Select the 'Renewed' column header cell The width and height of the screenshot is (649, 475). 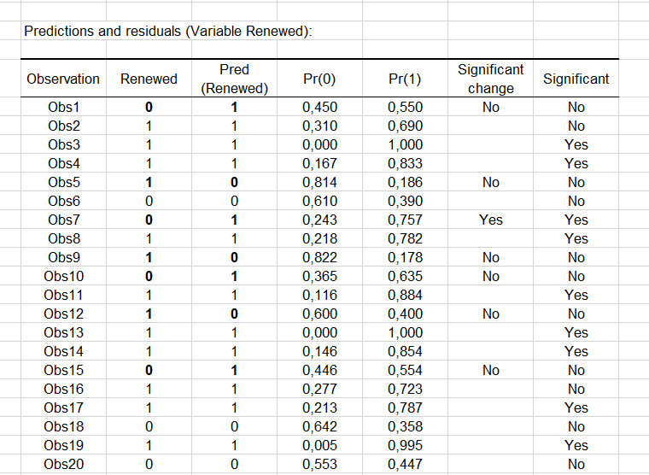point(149,79)
